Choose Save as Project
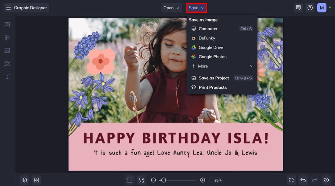335x186 pixels. click(222, 78)
